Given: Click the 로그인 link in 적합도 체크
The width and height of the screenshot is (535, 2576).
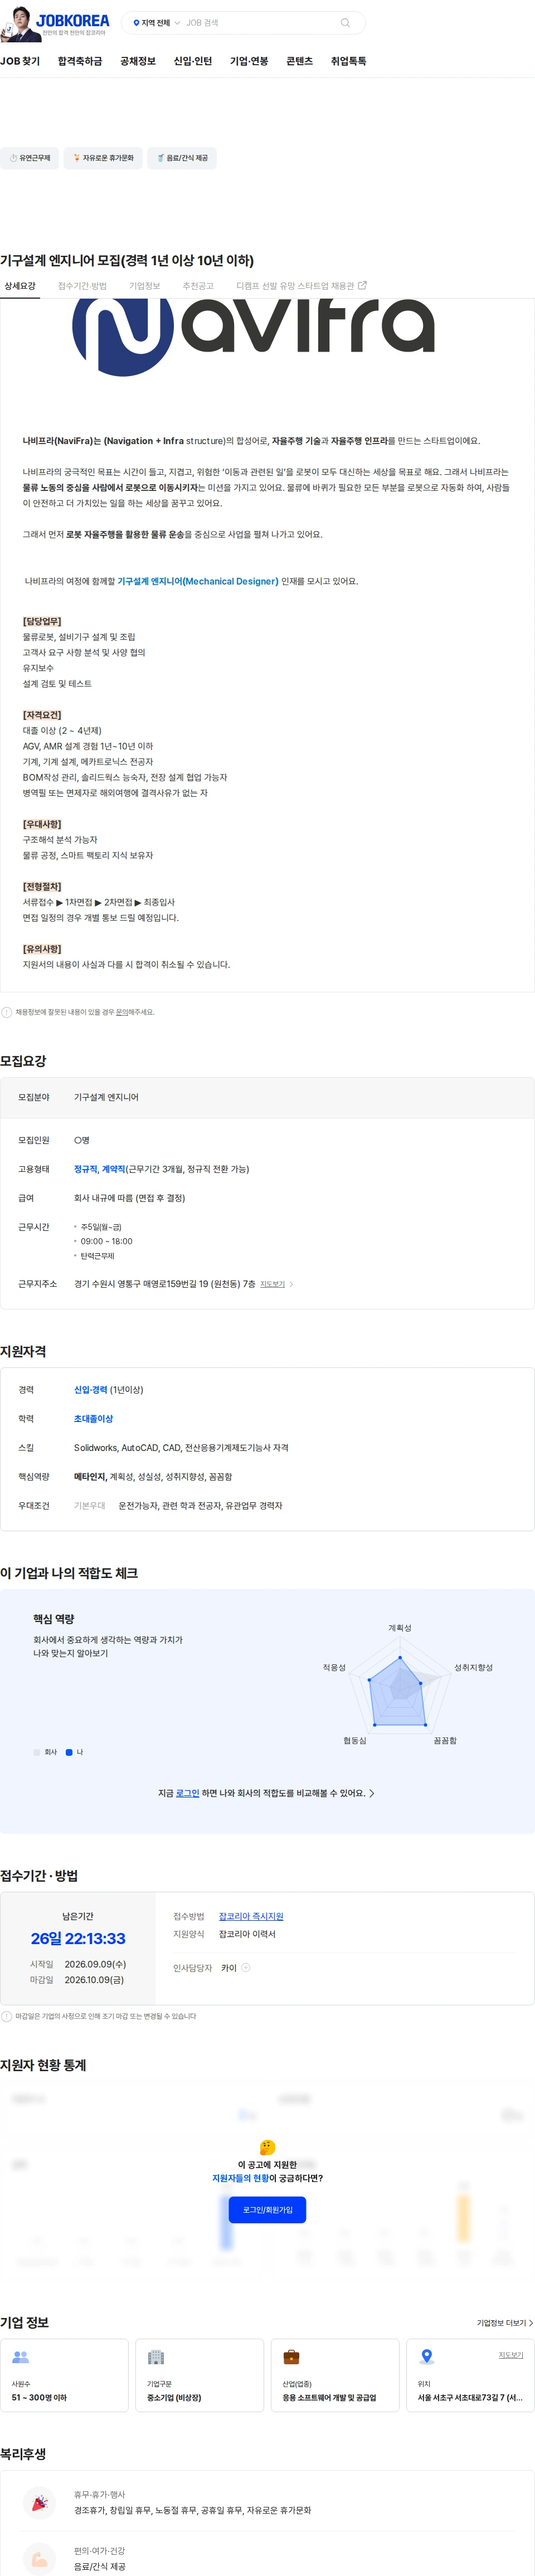Looking at the screenshot, I should [187, 1793].
